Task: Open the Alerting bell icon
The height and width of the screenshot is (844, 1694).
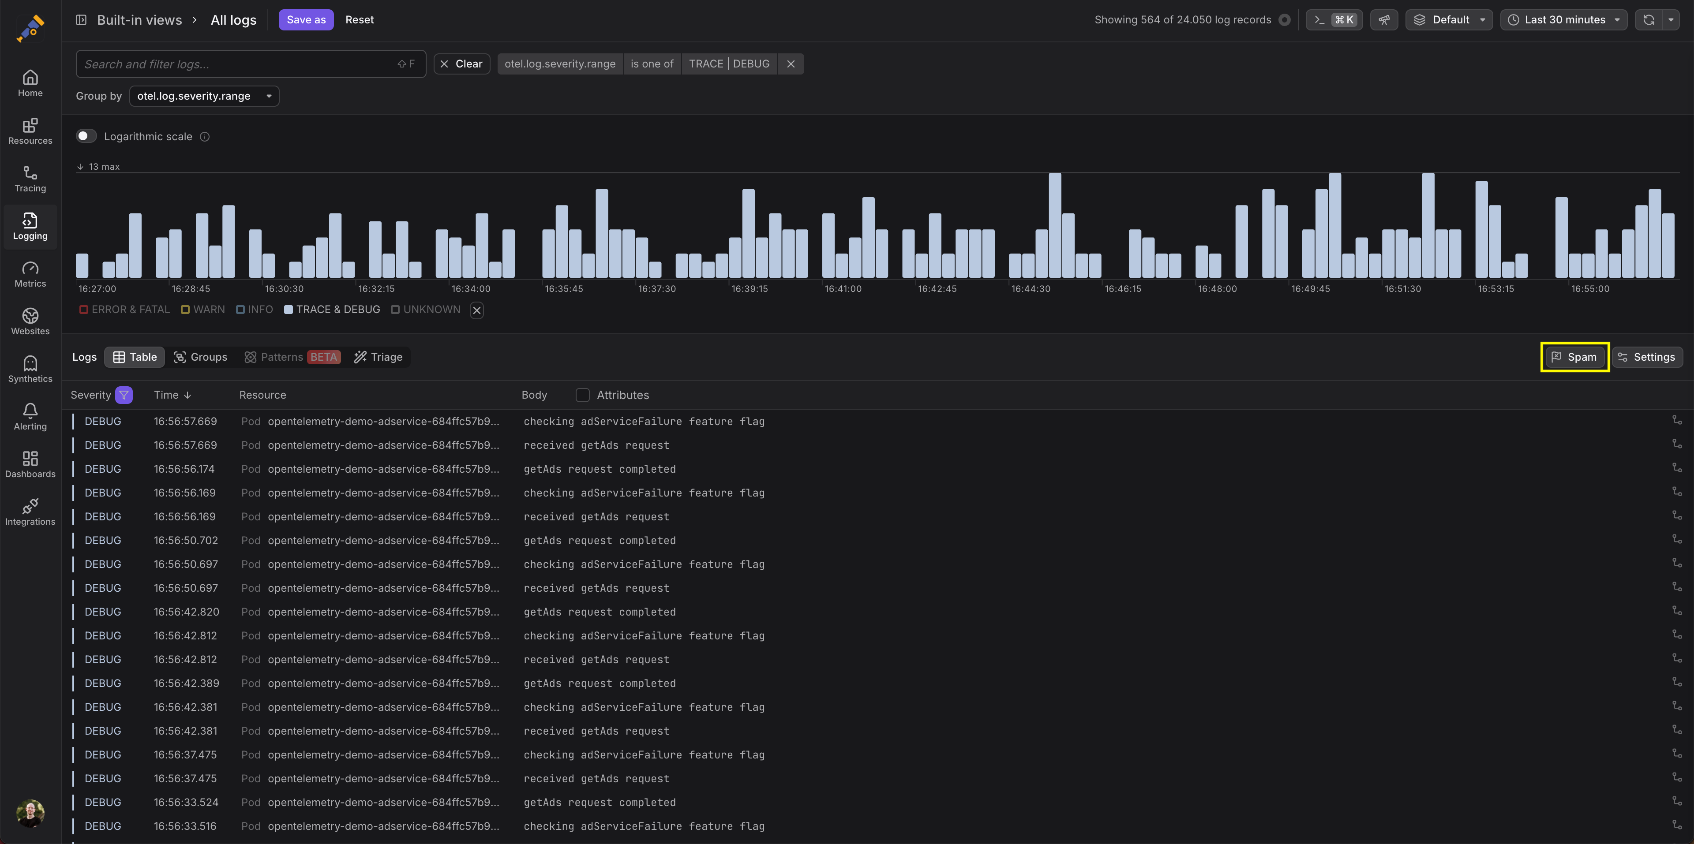Action: pos(30,411)
